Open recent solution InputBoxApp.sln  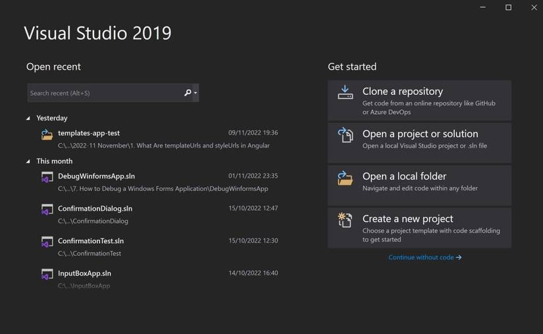[x=159, y=279]
